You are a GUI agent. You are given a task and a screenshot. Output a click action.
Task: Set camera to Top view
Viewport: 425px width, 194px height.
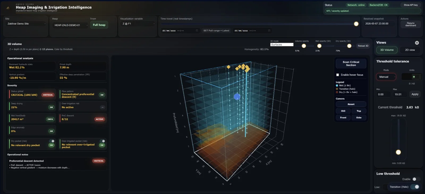click(x=359, y=111)
